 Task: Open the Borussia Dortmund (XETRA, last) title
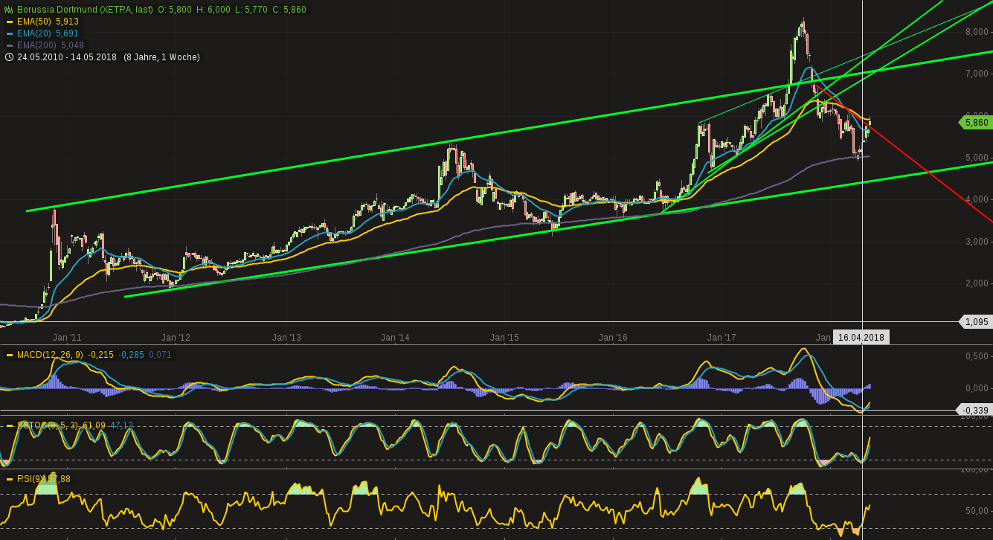84,10
